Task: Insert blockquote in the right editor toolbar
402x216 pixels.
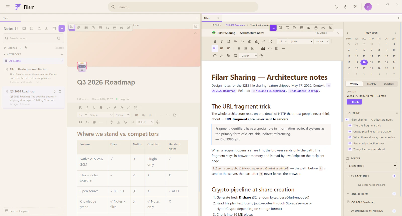Action: tap(263, 48)
